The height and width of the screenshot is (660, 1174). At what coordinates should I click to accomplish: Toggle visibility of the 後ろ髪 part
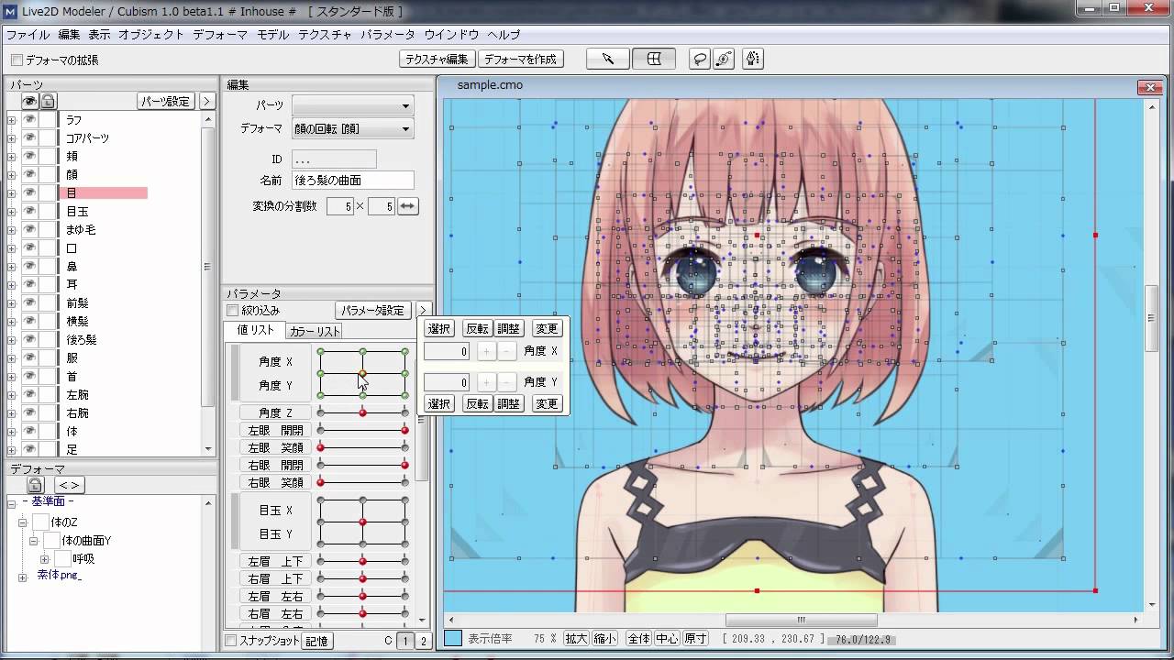pos(29,339)
